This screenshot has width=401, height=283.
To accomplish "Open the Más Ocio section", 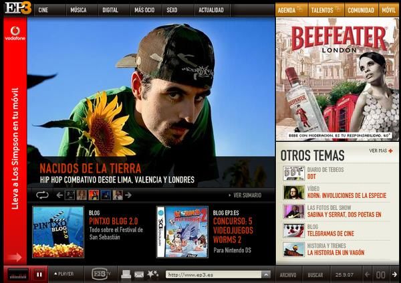I will click(x=144, y=10).
